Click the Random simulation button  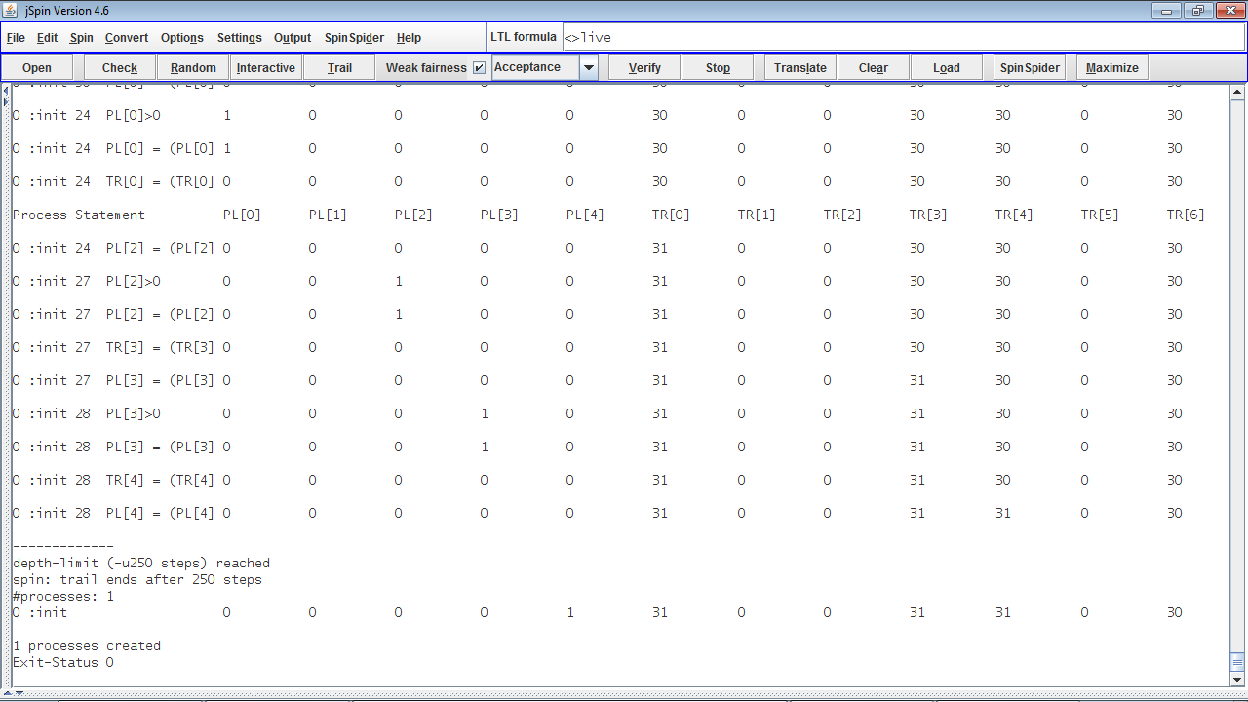tap(193, 68)
